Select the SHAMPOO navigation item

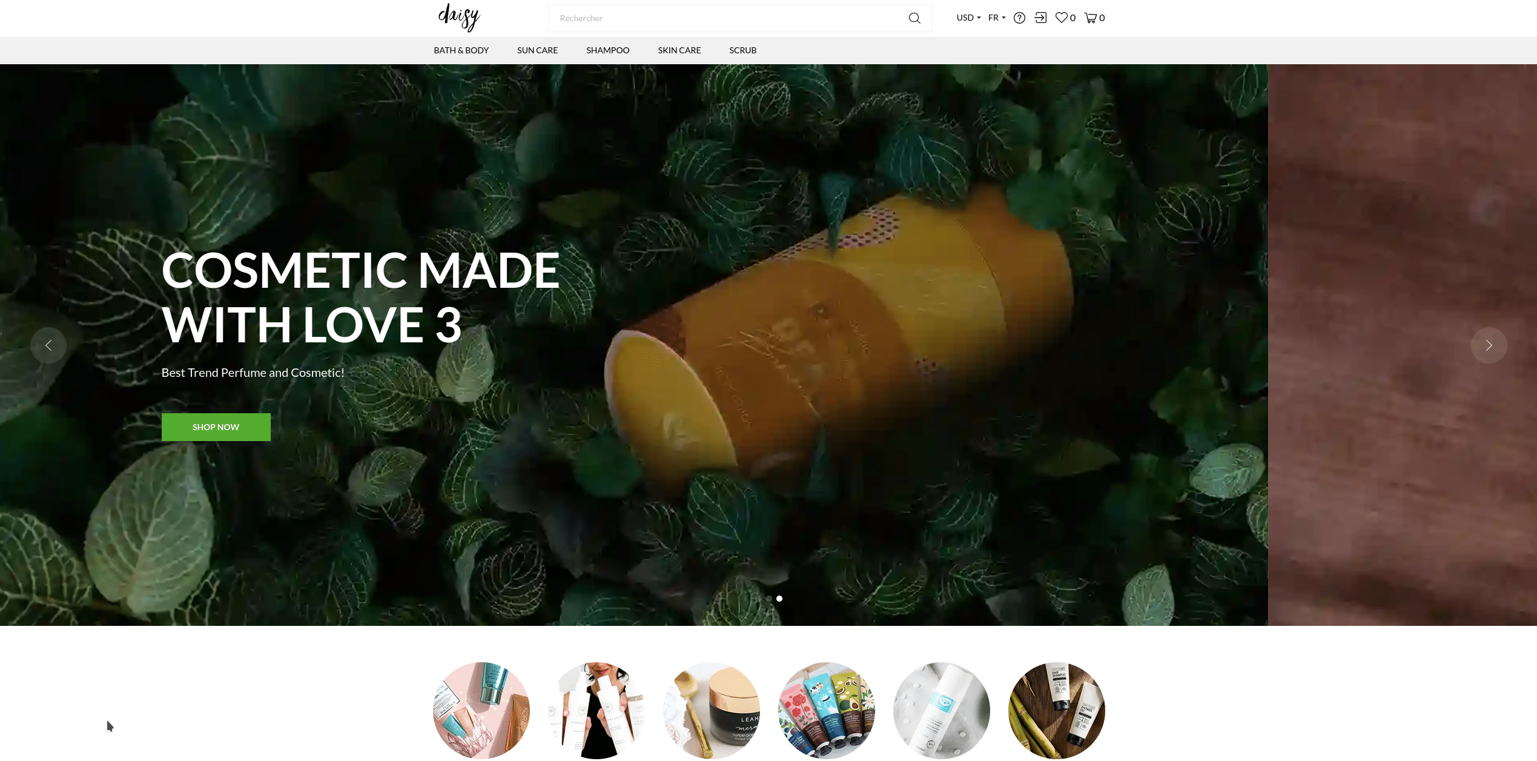pos(607,50)
